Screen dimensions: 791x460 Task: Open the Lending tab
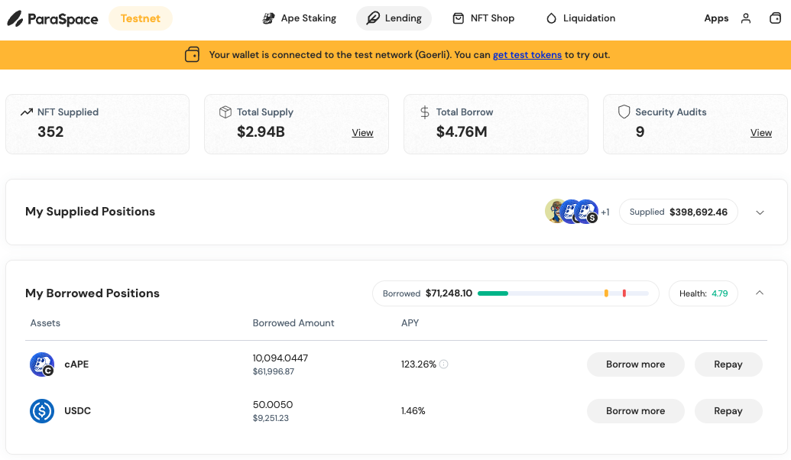[x=394, y=18]
